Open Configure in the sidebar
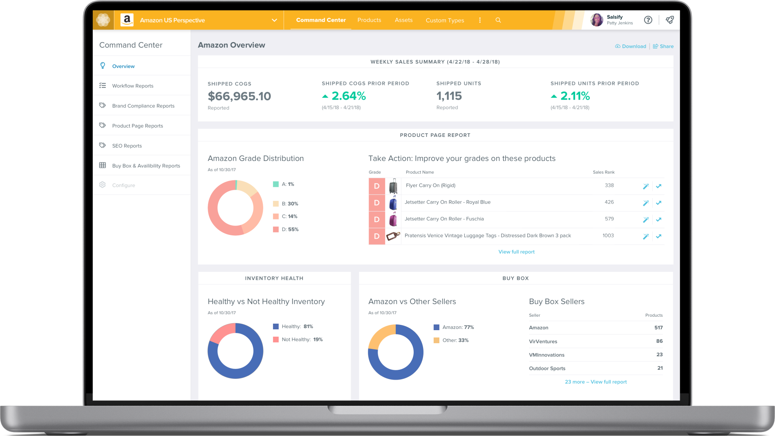The width and height of the screenshot is (775, 436). pyautogui.click(x=141, y=185)
